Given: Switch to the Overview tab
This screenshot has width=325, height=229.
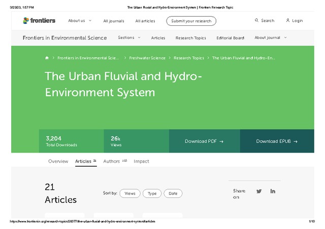Looking at the screenshot, I should tap(58, 162).
